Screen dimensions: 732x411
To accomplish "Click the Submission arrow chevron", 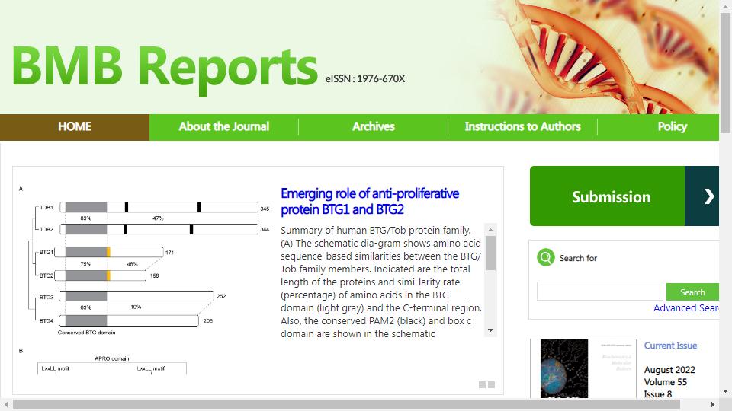I will point(708,196).
